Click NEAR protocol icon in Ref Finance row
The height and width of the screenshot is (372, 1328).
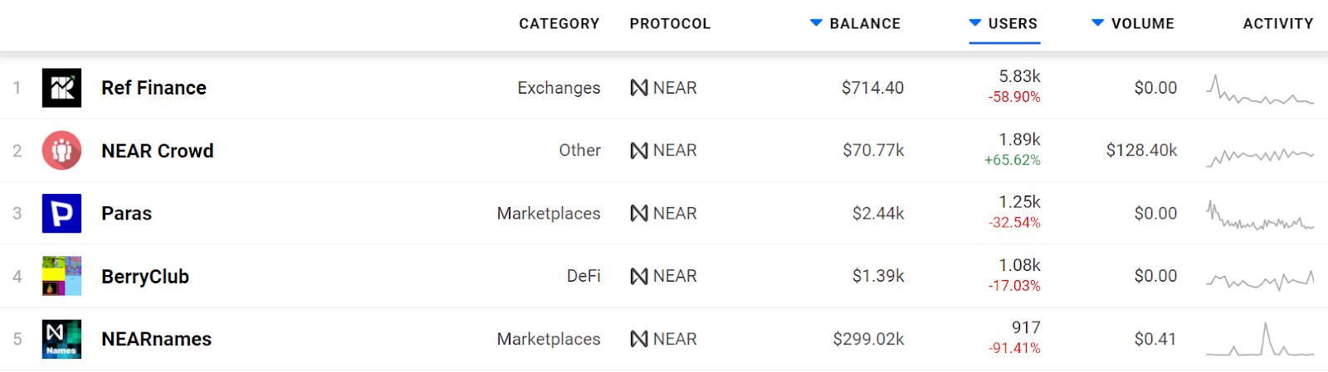pos(639,88)
